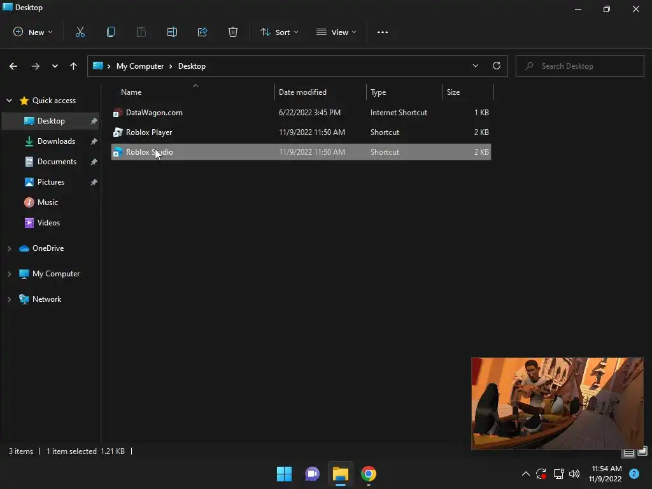
Task: Click the 6/22/2022 3:45 PM date cell
Action: click(x=310, y=113)
